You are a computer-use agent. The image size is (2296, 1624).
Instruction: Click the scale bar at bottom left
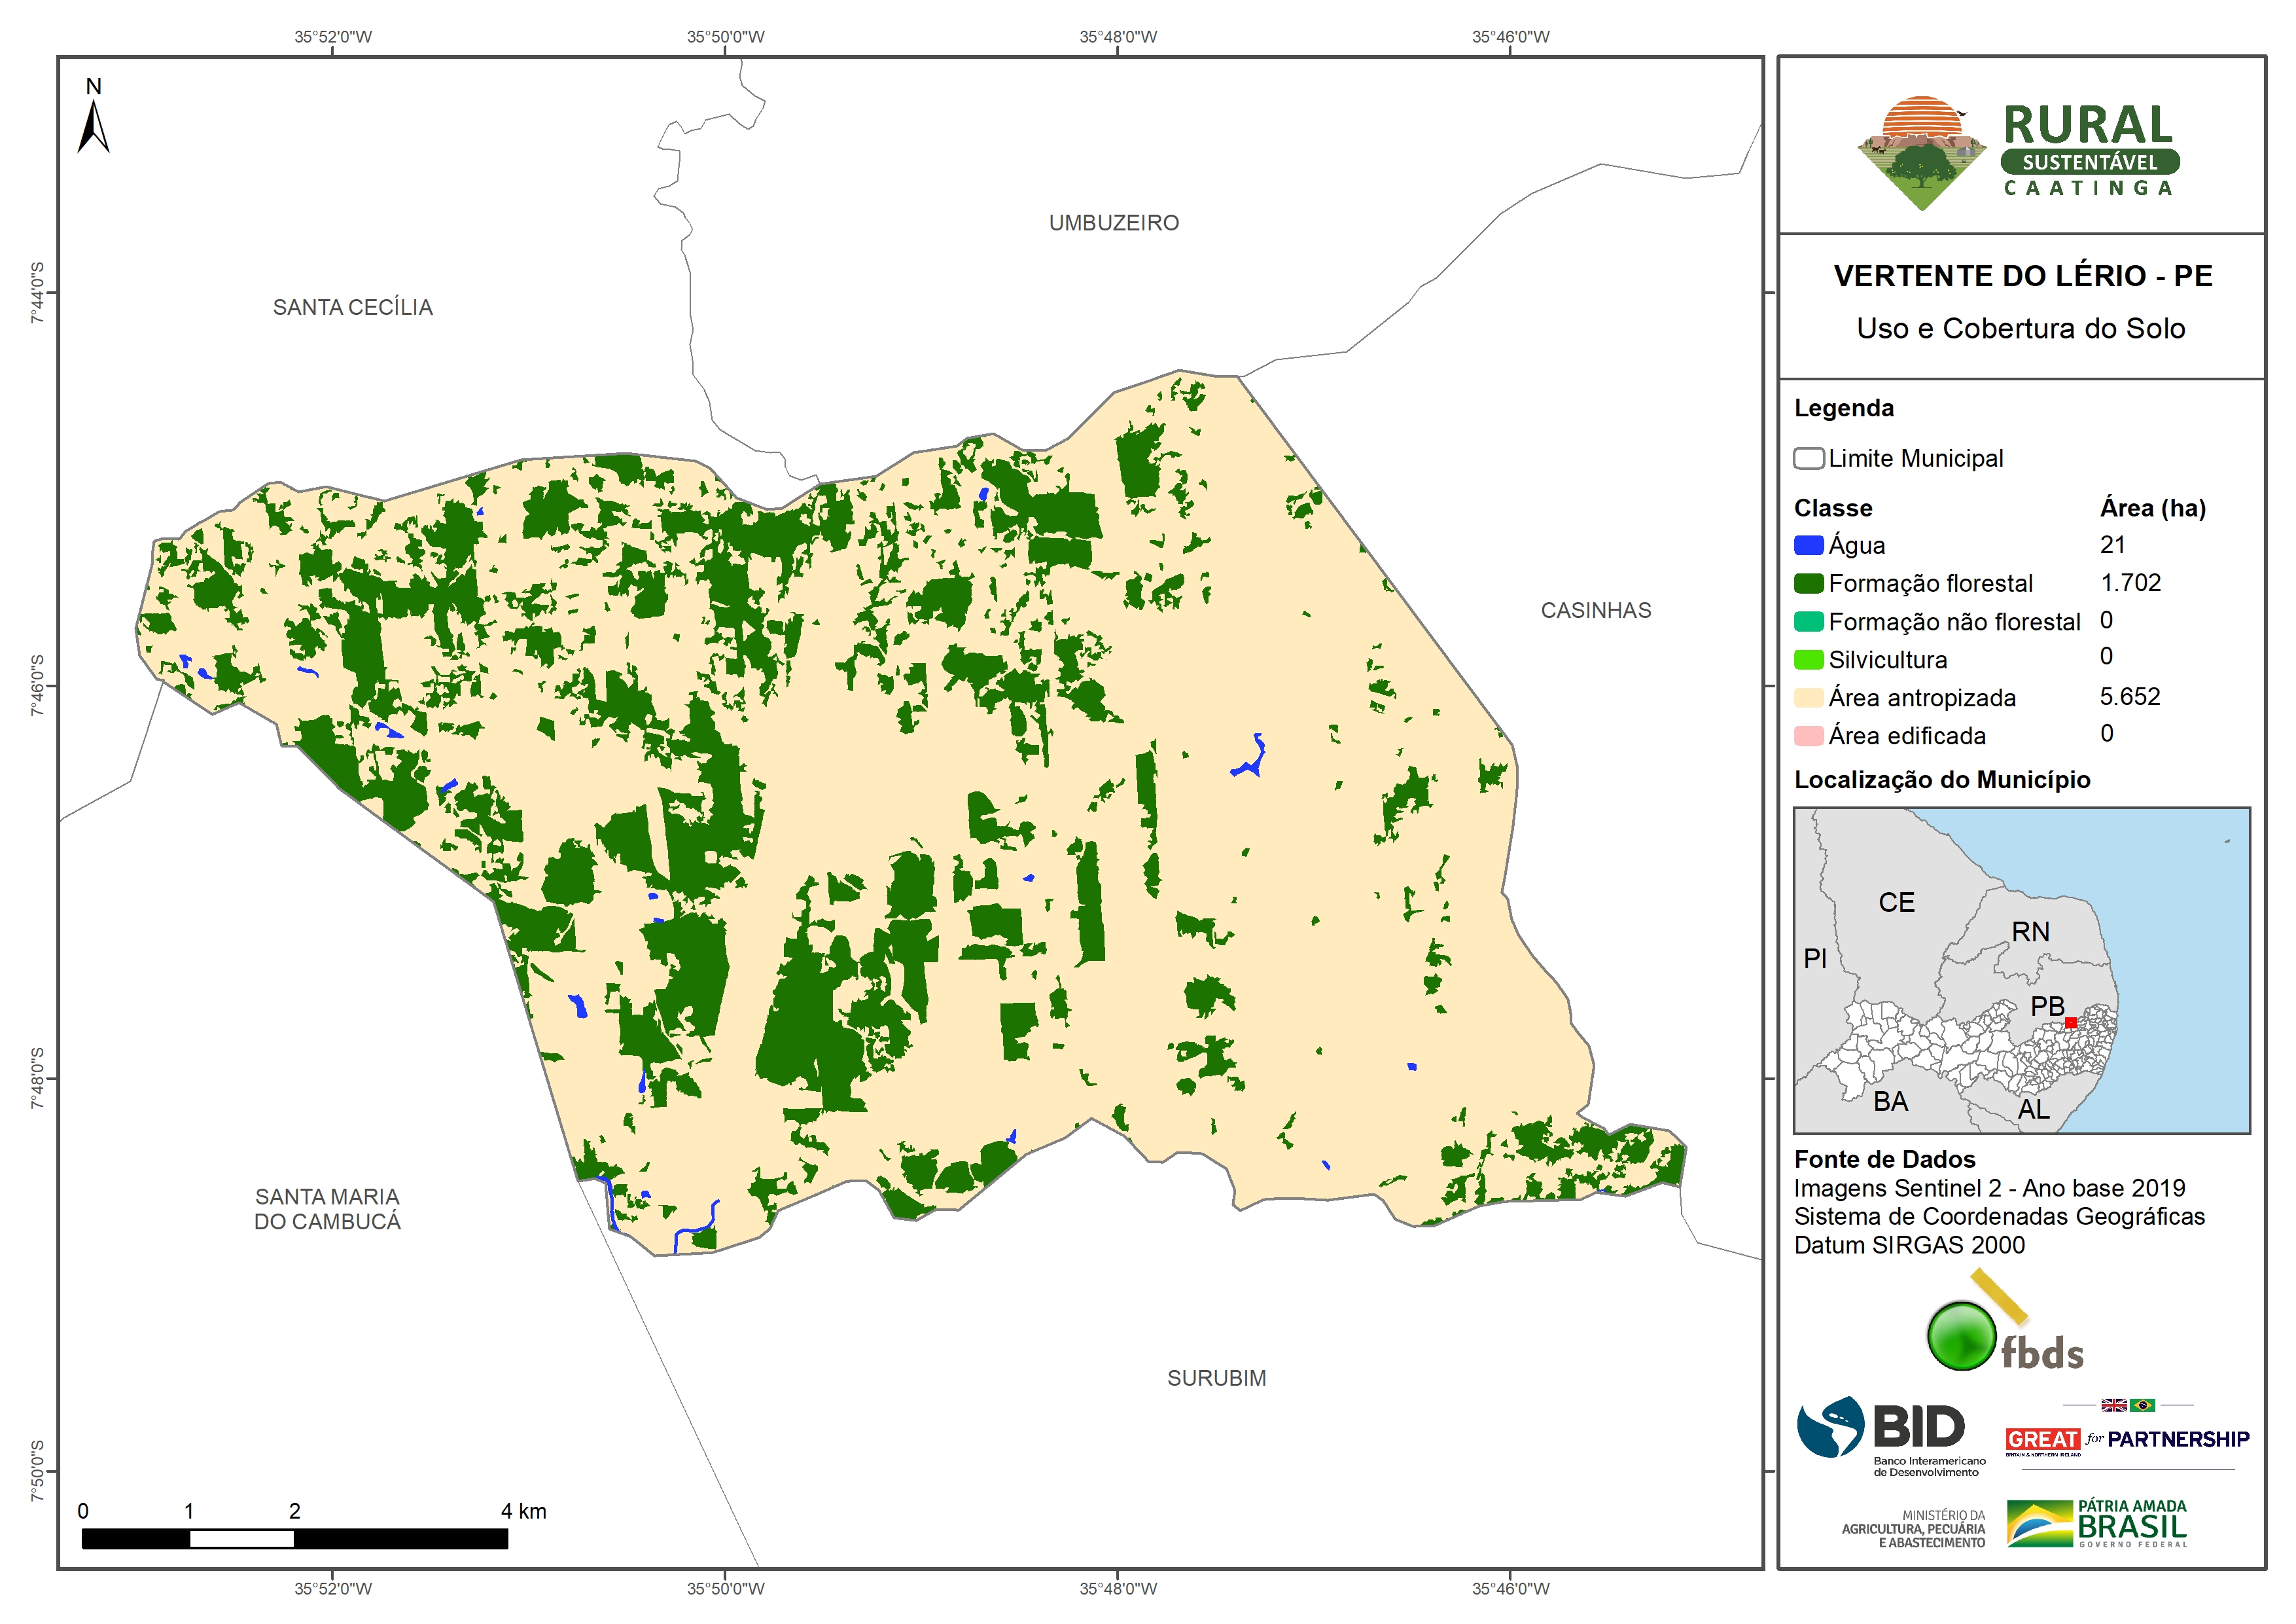294,1538
